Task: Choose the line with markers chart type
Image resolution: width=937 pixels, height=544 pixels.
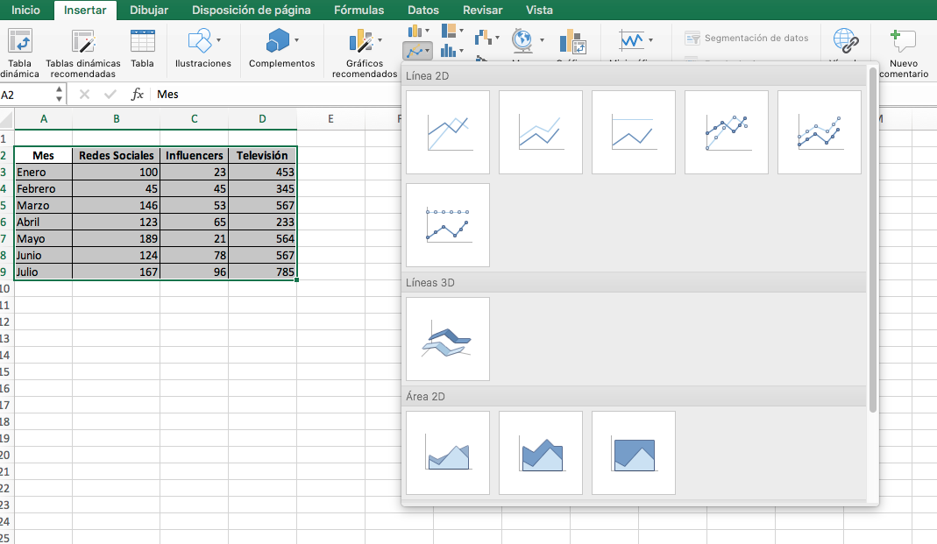Action: (x=726, y=131)
